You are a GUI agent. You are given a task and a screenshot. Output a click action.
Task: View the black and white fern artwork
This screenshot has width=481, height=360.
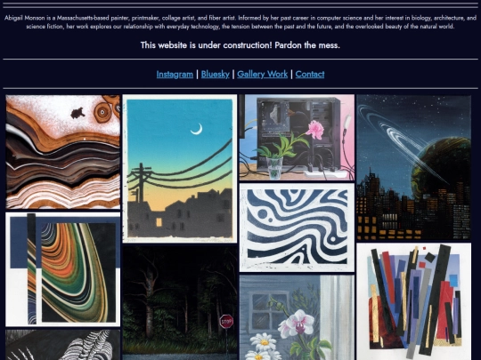(x=63, y=345)
